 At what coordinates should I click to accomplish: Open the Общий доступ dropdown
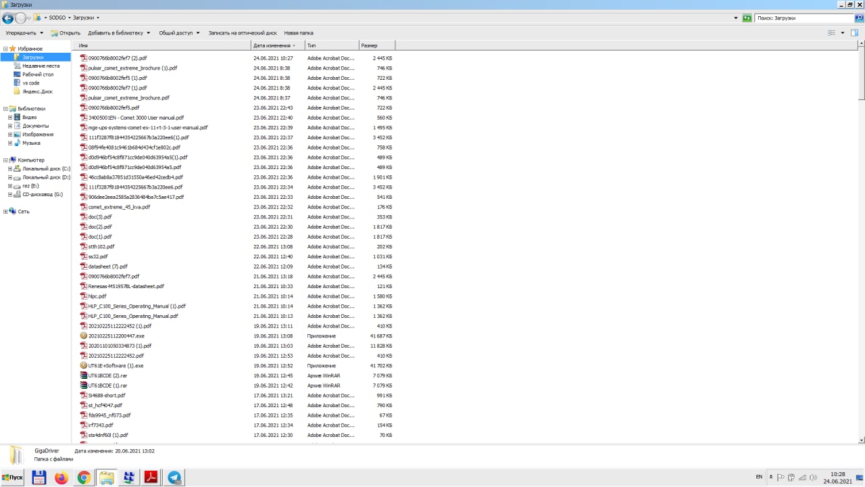179,32
